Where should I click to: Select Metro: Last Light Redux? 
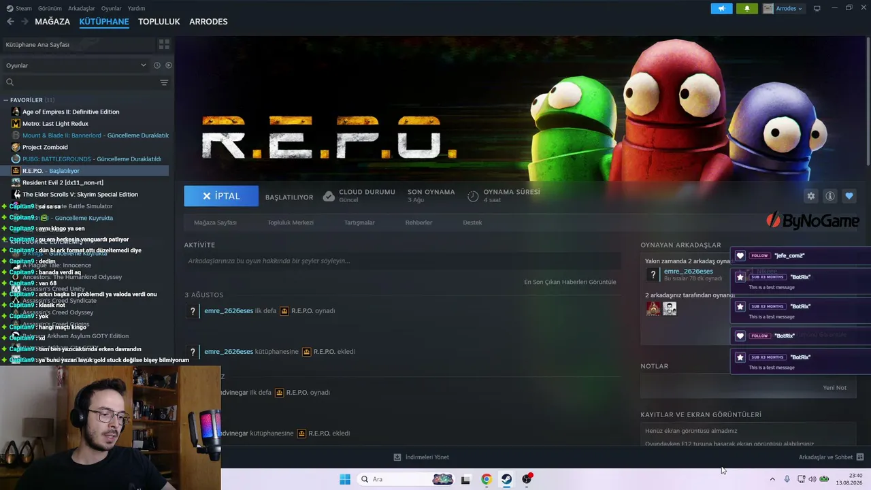(55, 124)
